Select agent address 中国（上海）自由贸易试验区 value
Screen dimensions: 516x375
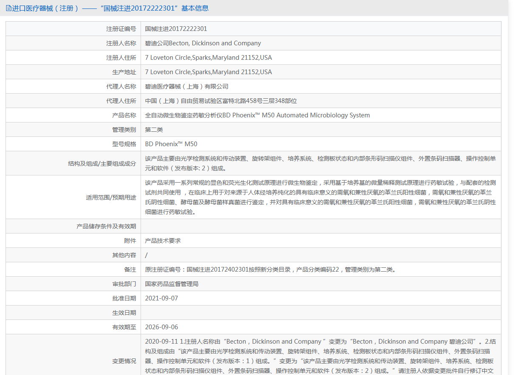coord(221,101)
